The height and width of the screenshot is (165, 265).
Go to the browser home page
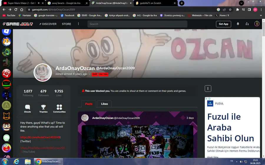(21, 10)
